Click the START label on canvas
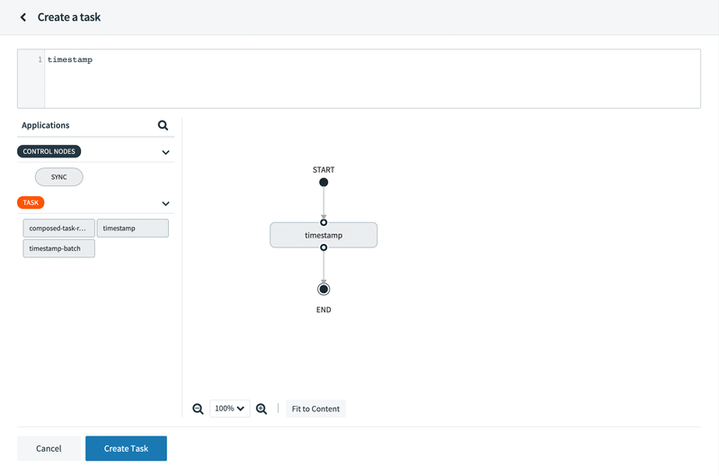 click(324, 170)
